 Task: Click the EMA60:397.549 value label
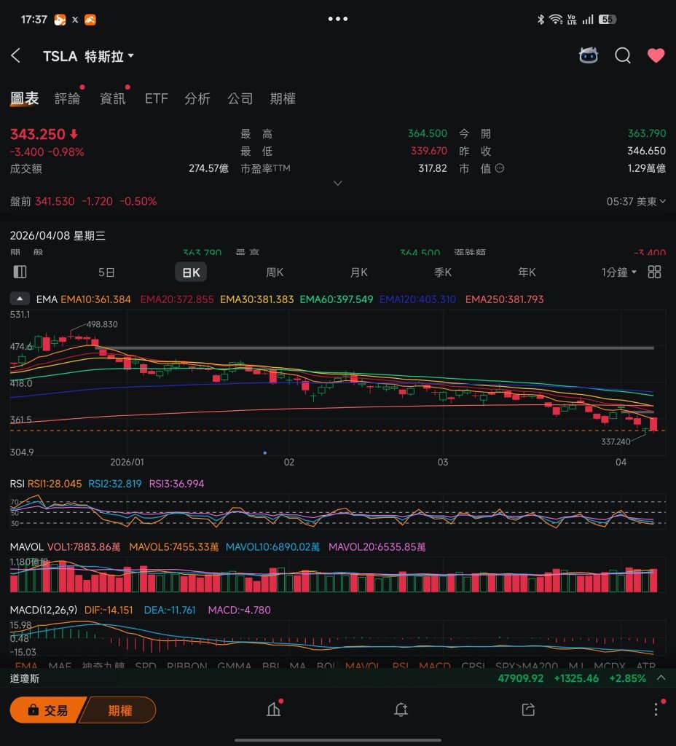point(337,299)
